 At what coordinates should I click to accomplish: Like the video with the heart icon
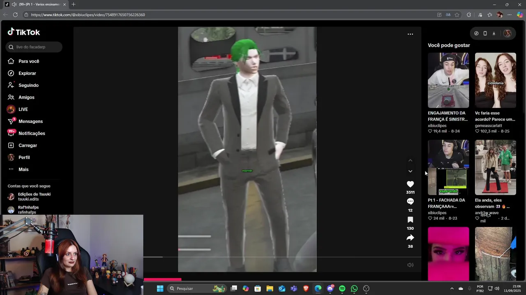[410, 184]
